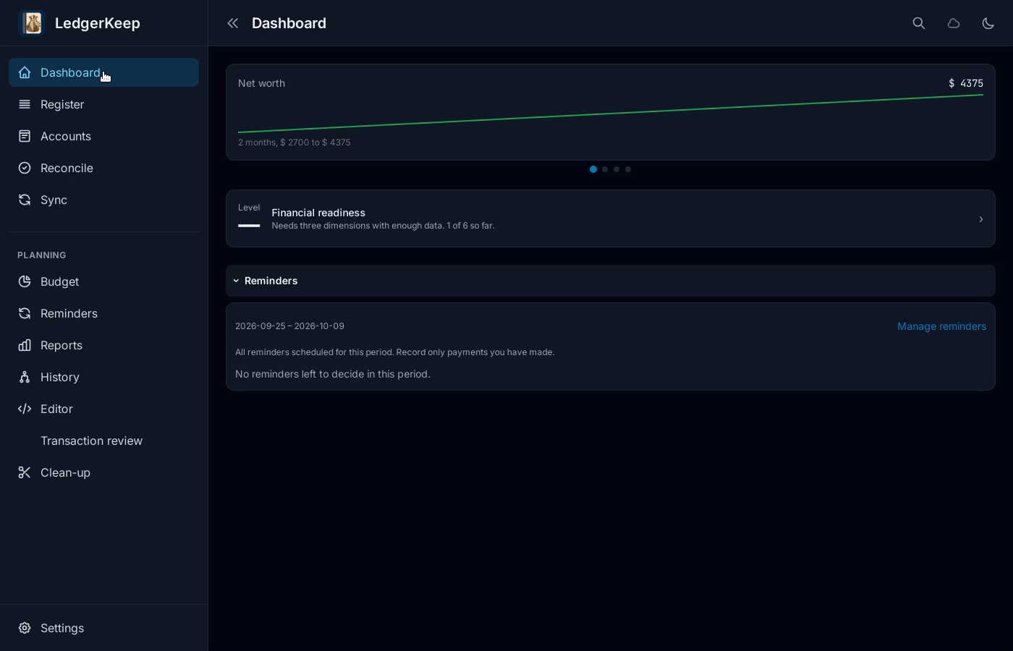The height and width of the screenshot is (651, 1013).
Task: Click the Dashboard home icon
Action: 25,72
